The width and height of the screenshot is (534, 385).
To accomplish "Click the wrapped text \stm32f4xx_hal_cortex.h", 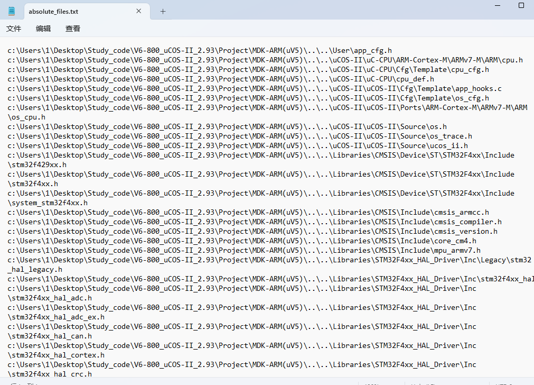I will point(56,356).
